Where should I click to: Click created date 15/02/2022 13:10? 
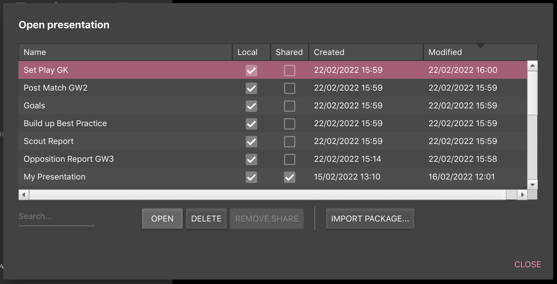pyautogui.click(x=347, y=177)
